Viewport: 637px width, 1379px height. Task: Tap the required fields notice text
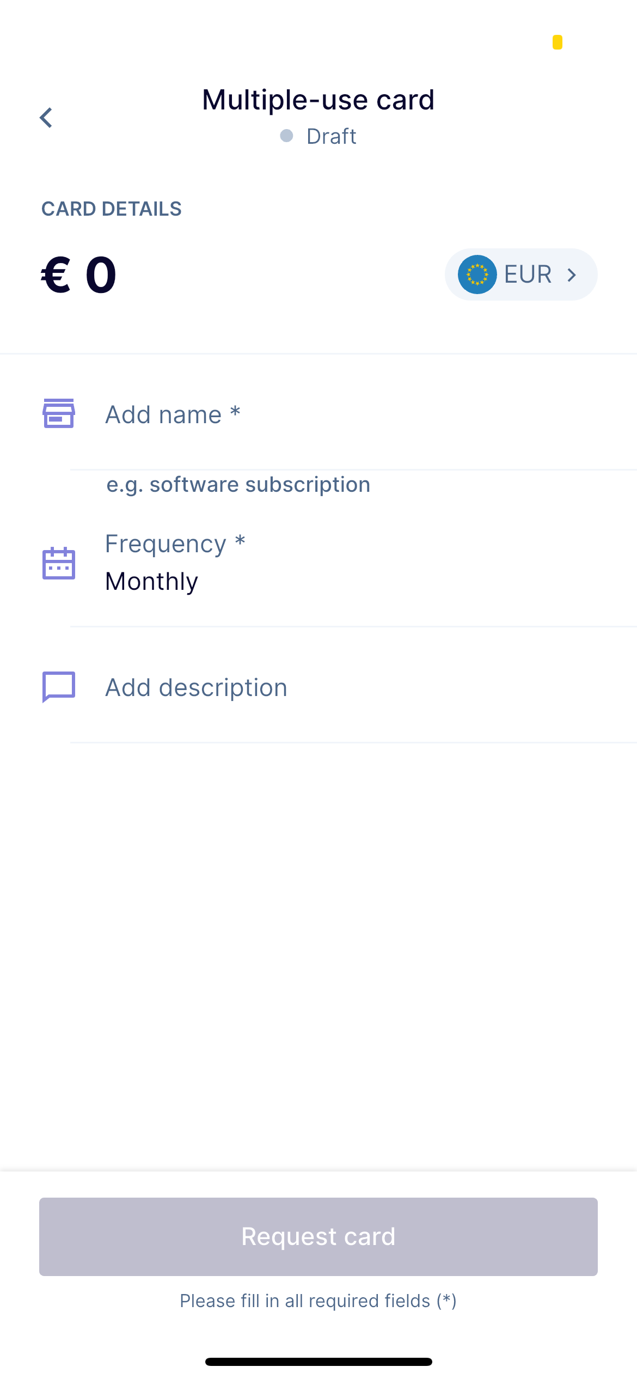tap(318, 1301)
